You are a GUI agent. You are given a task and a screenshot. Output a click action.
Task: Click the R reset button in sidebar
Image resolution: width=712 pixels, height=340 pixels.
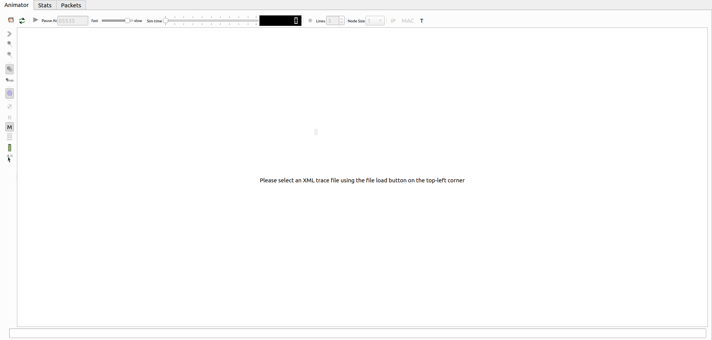click(x=10, y=118)
